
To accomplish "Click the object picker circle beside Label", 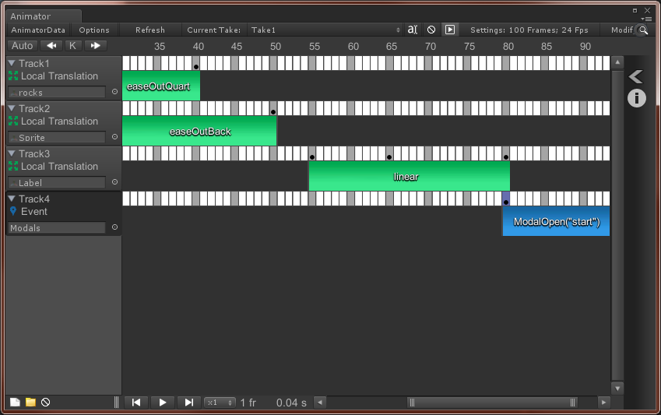I will tap(114, 181).
